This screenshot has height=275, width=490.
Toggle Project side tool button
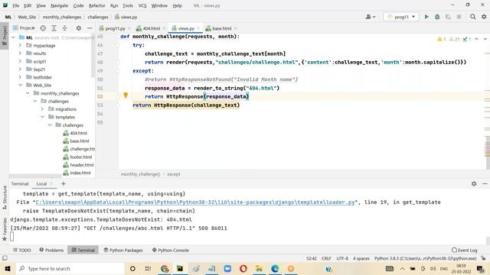click(5, 36)
